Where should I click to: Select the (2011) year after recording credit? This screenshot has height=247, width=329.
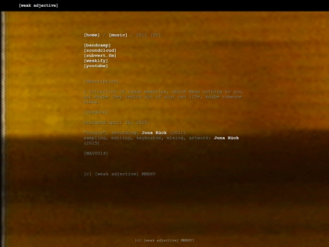coord(178,133)
